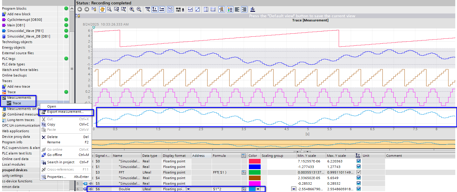Viewport: 457px width, 192px height.
Task: Toggle auto-scale checkbox for signal $5
Action: (x=358, y=183)
